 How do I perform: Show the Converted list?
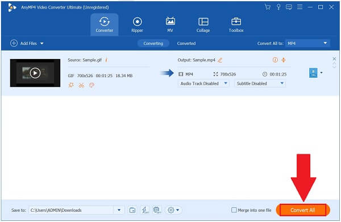[x=186, y=44]
